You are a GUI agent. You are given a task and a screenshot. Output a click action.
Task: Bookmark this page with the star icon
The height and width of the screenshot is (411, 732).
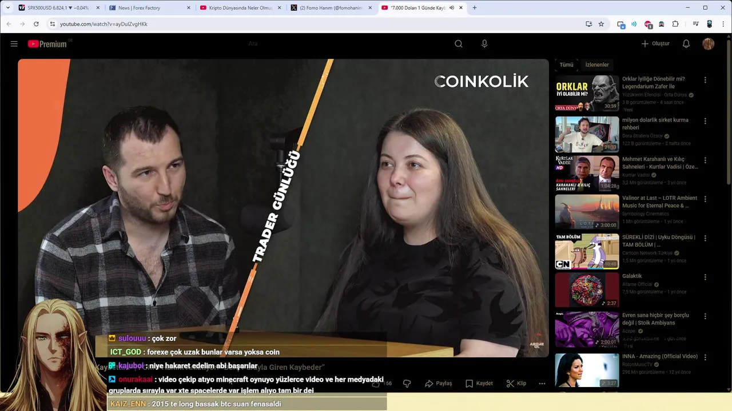tap(601, 24)
